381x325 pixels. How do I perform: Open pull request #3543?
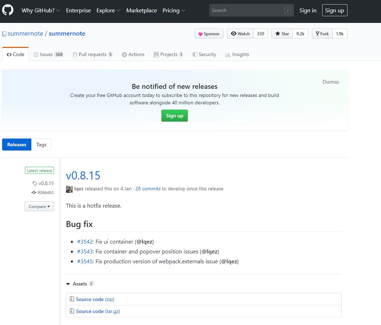point(85,252)
